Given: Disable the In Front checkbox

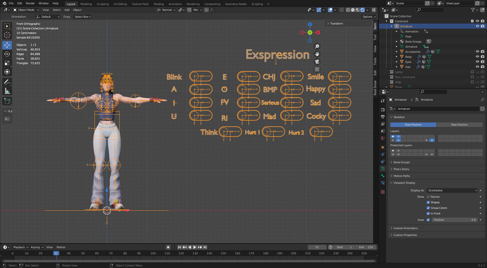Looking at the screenshot, I should tap(428, 213).
